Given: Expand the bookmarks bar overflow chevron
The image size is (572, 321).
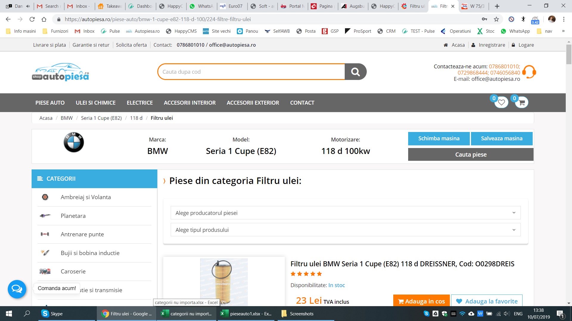Looking at the screenshot, I should (563, 31).
